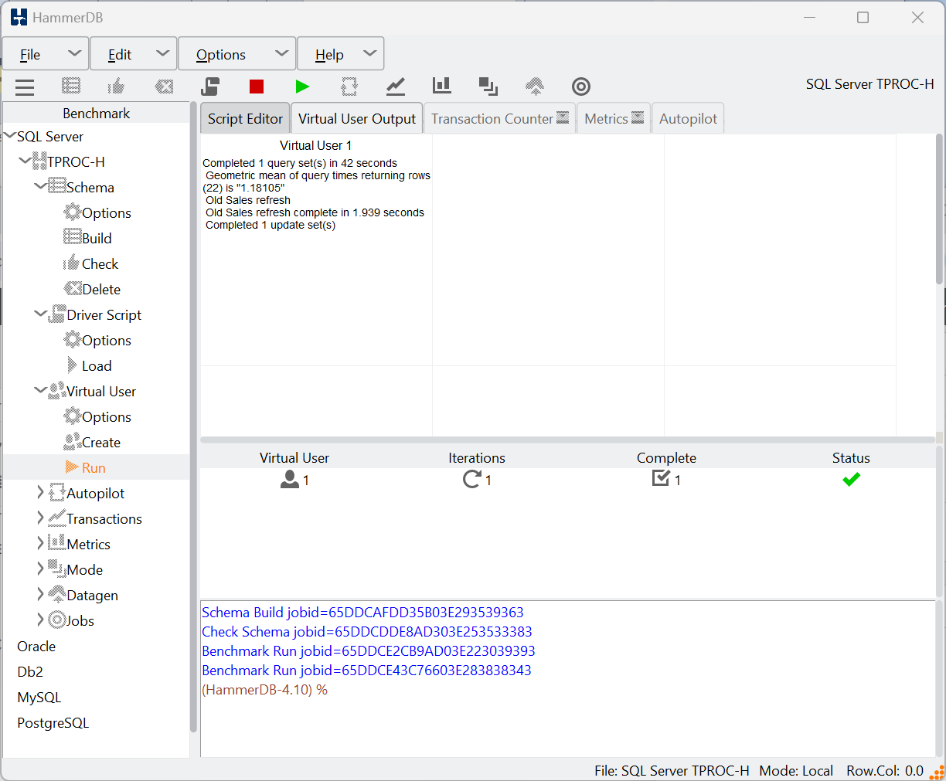Click the Load Driver Script toolbar icon

coord(210,87)
